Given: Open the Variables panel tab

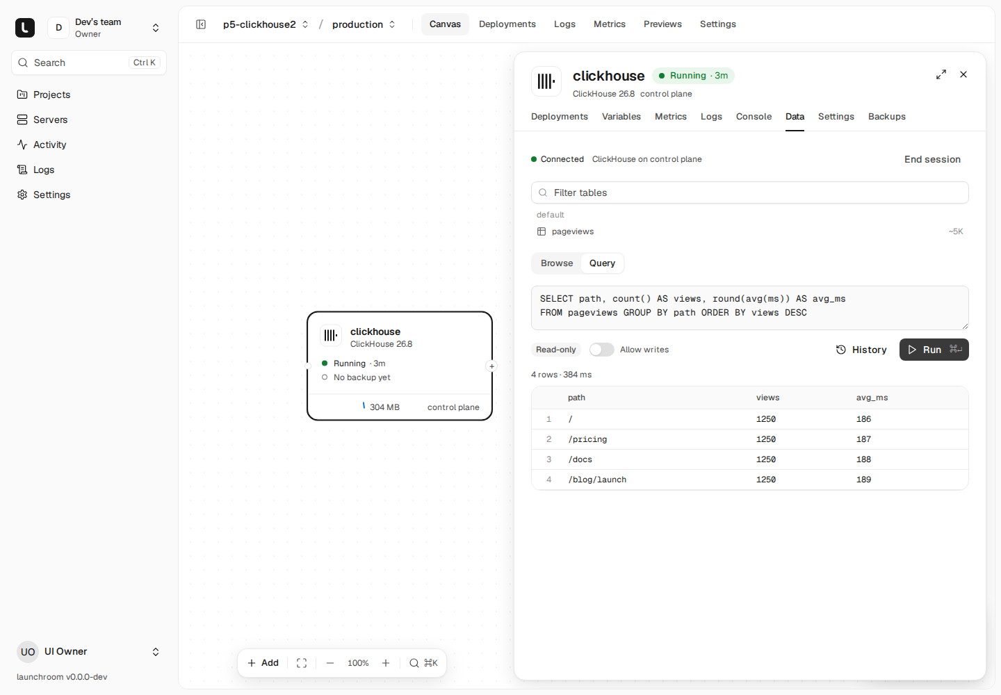Looking at the screenshot, I should click(621, 117).
